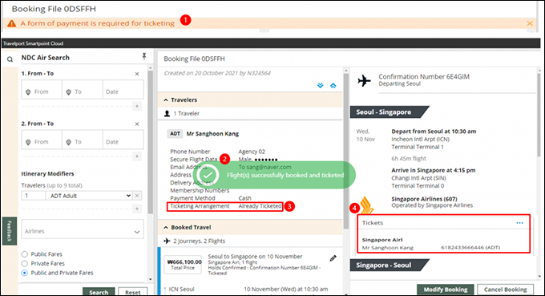Screen dimensions: 545x296
Task: Remove the first From - To segment
Action: coord(137,74)
